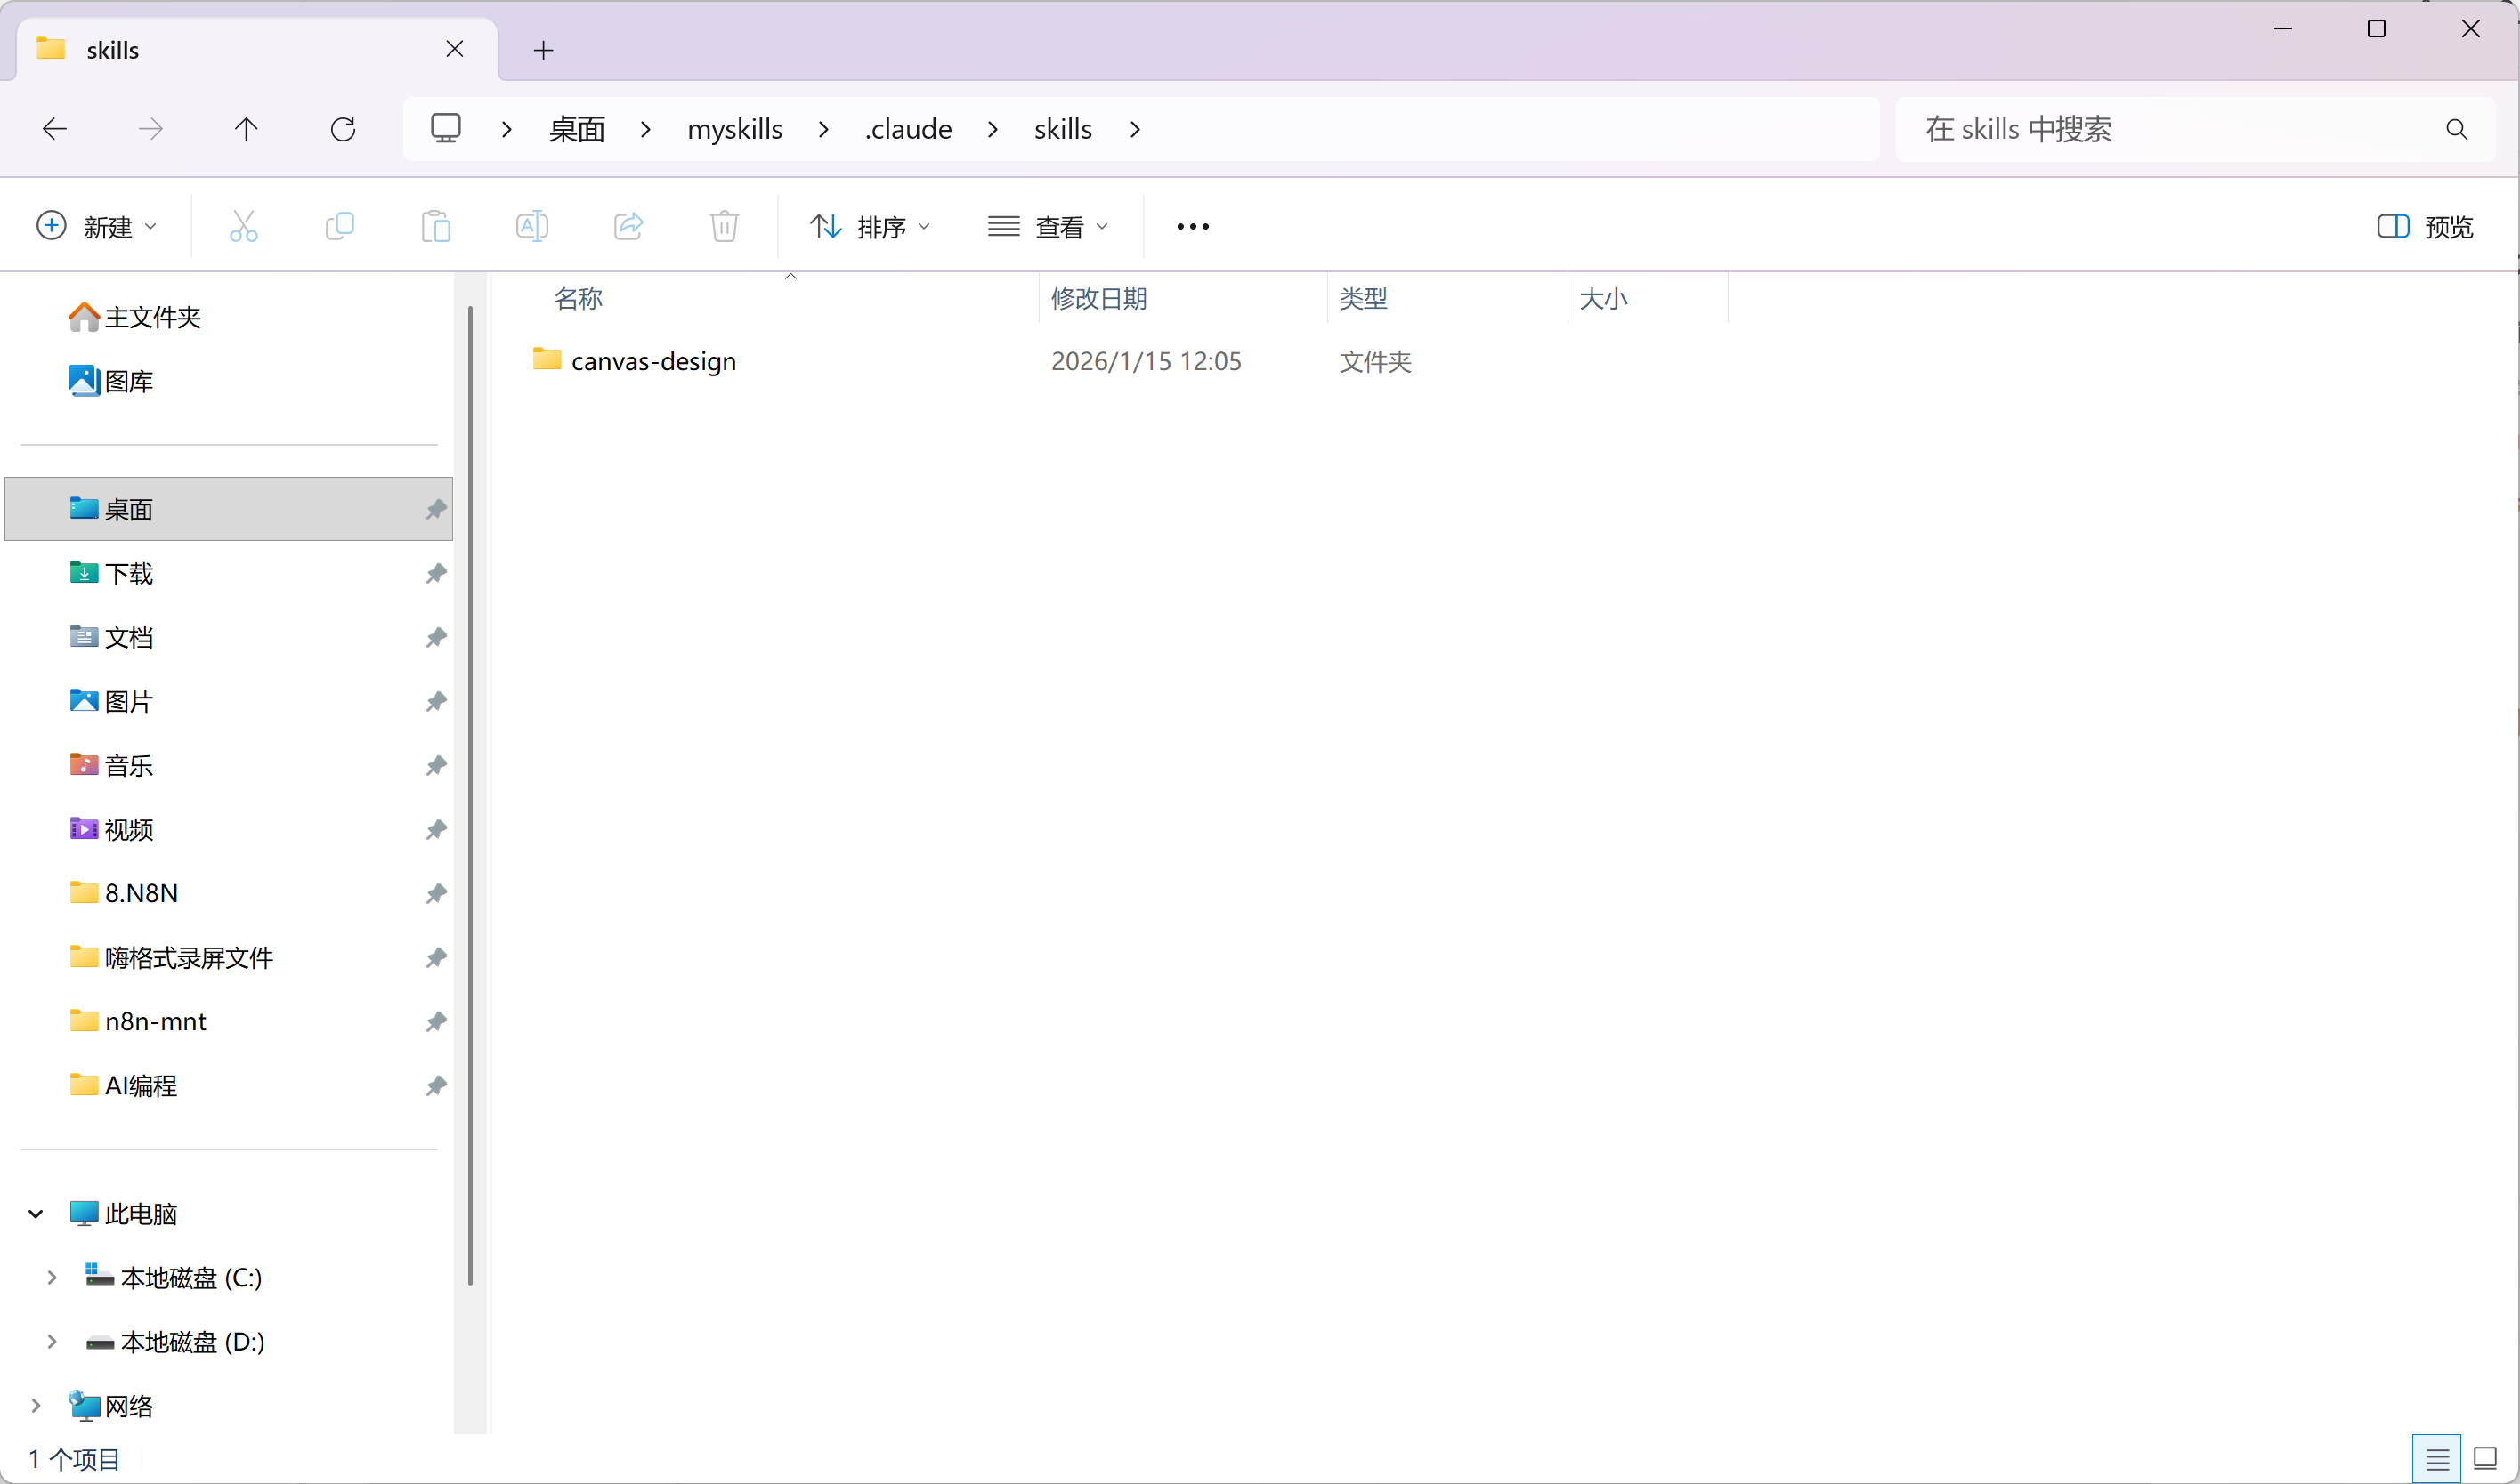Click the Delete trash bin icon
The width and height of the screenshot is (2520, 1484).
(x=725, y=227)
